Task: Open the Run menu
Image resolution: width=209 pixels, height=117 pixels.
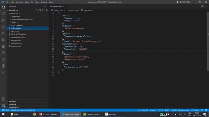Action: (x=37, y=2)
